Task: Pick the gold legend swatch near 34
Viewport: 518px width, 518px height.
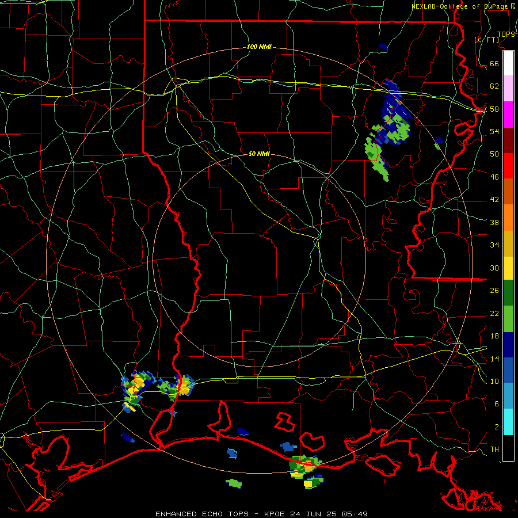Action: click(508, 243)
